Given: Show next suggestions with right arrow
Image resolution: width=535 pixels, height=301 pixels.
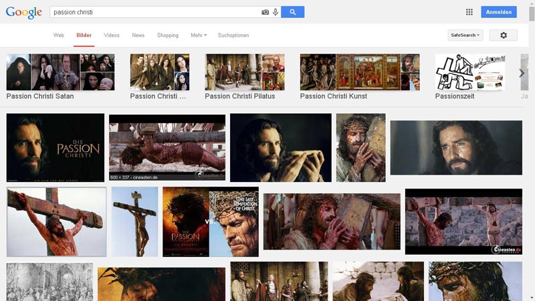Looking at the screenshot, I should pos(522,73).
